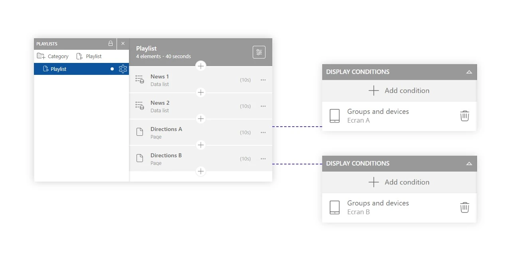
Task: Collapse the upper Display Conditions panel
Action: click(x=469, y=72)
